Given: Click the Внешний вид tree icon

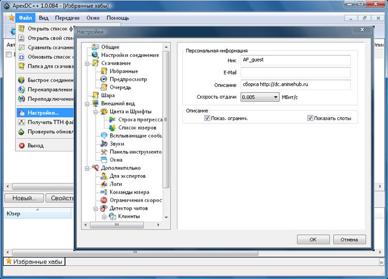Looking at the screenshot, I should (x=95, y=103).
